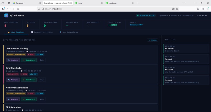Viewport: 211px width, 112px height.
Task: Open NL Answer audit log entry
Action: [186, 48]
